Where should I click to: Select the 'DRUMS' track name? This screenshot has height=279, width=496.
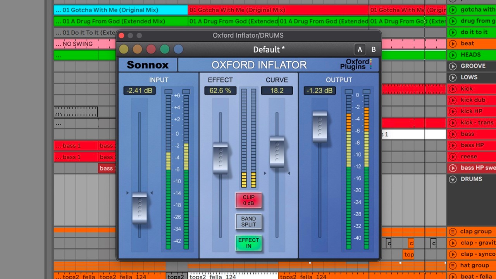pyautogui.click(x=471, y=179)
